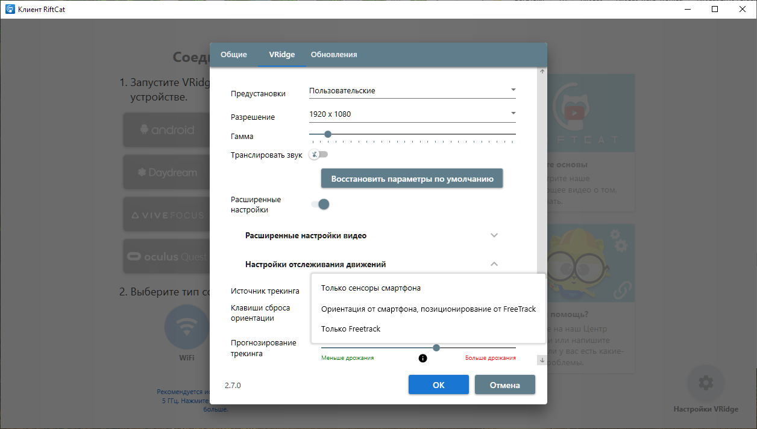Select the WiFi connection icon behind dialog
This screenshot has width=757, height=429.
186,327
